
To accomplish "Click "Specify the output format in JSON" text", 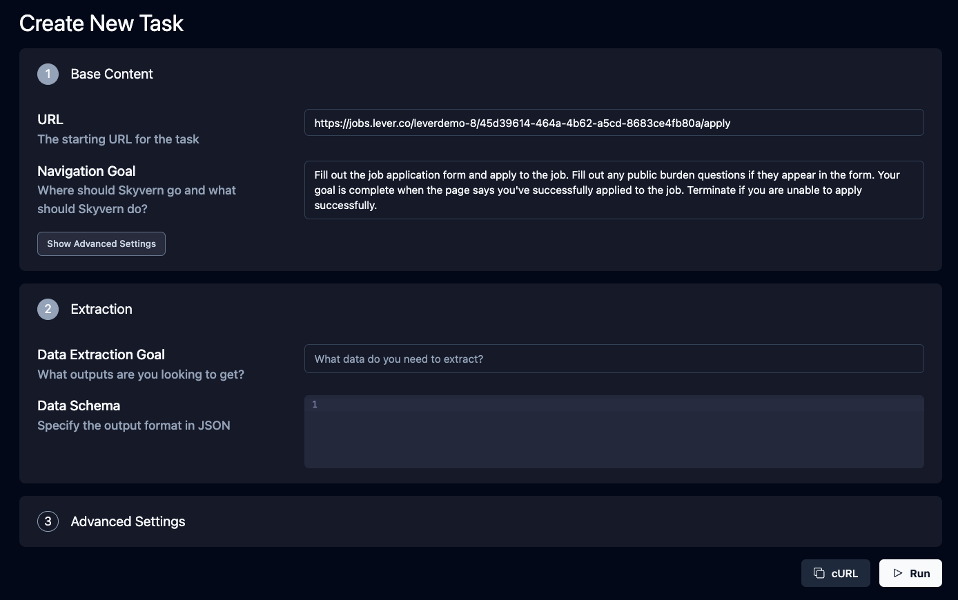I will point(134,426).
